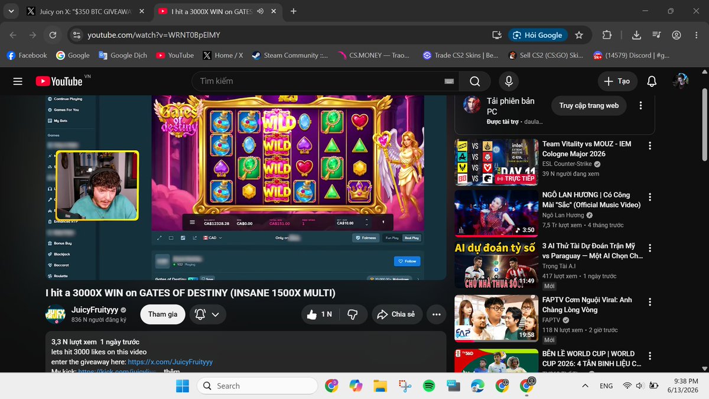Open the on-screen keyboard in the search box

[x=449, y=81]
